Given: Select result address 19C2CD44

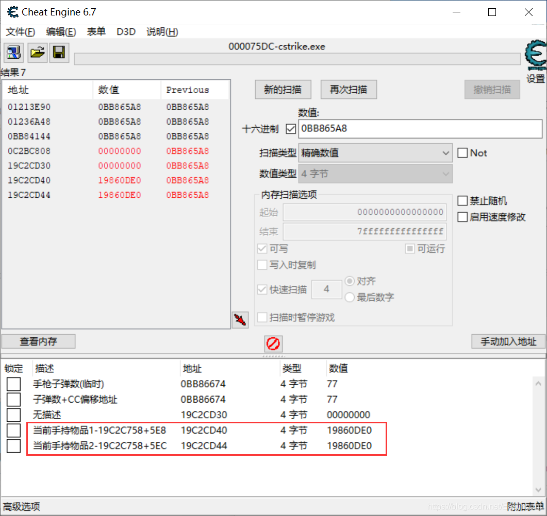Looking at the screenshot, I should (x=29, y=195).
